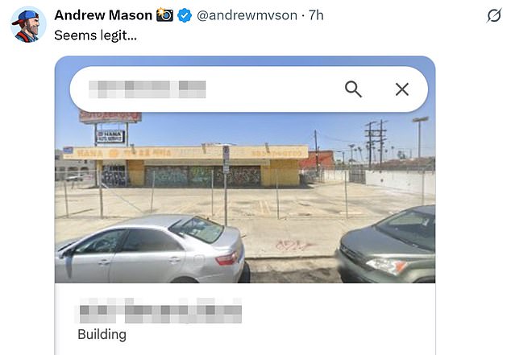Click the Hana pole sign in photo
511x355 pixels.
[110, 136]
